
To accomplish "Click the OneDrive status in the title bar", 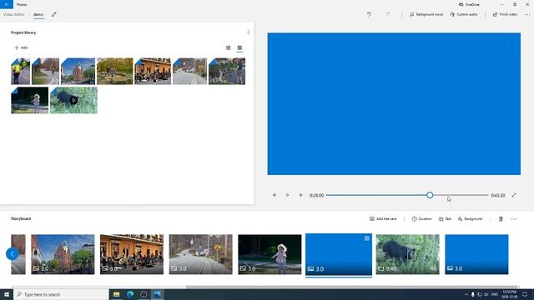I will coord(469,4).
